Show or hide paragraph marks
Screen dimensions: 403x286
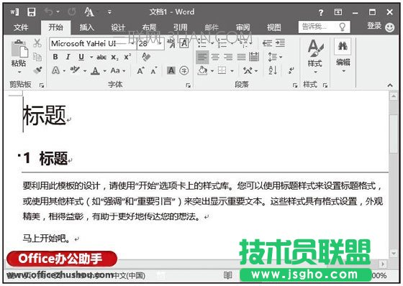(291, 70)
